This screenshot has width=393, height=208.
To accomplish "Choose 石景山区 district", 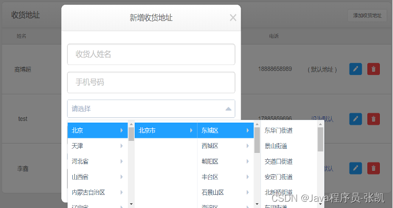I will click(x=225, y=192).
